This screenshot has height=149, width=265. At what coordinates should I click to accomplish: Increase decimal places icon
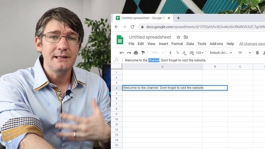pos(191,53)
